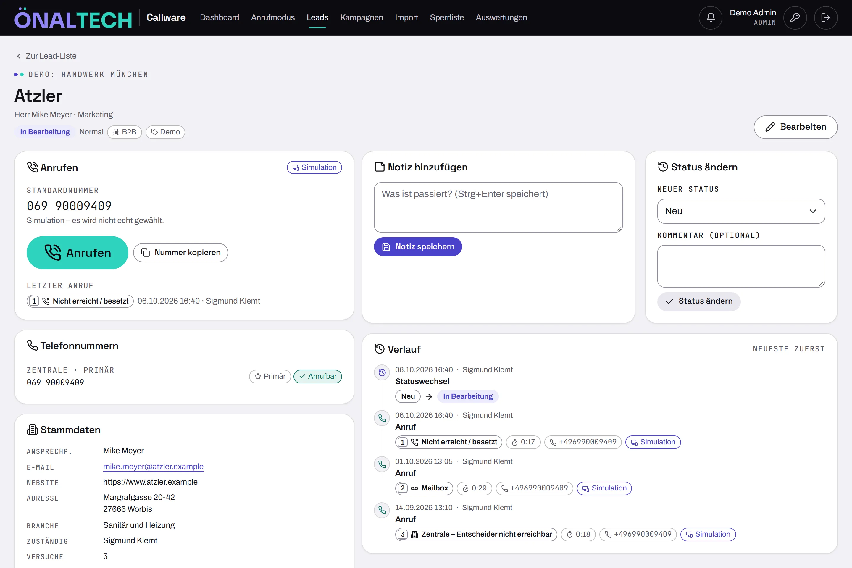Open notifications bell icon

[710, 18]
